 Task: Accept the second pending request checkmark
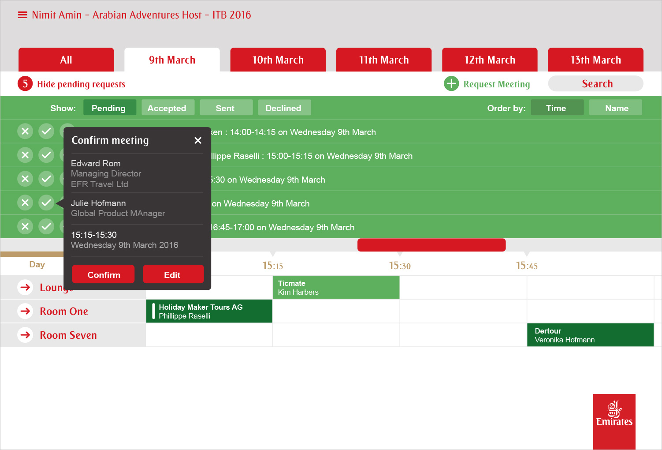46,155
